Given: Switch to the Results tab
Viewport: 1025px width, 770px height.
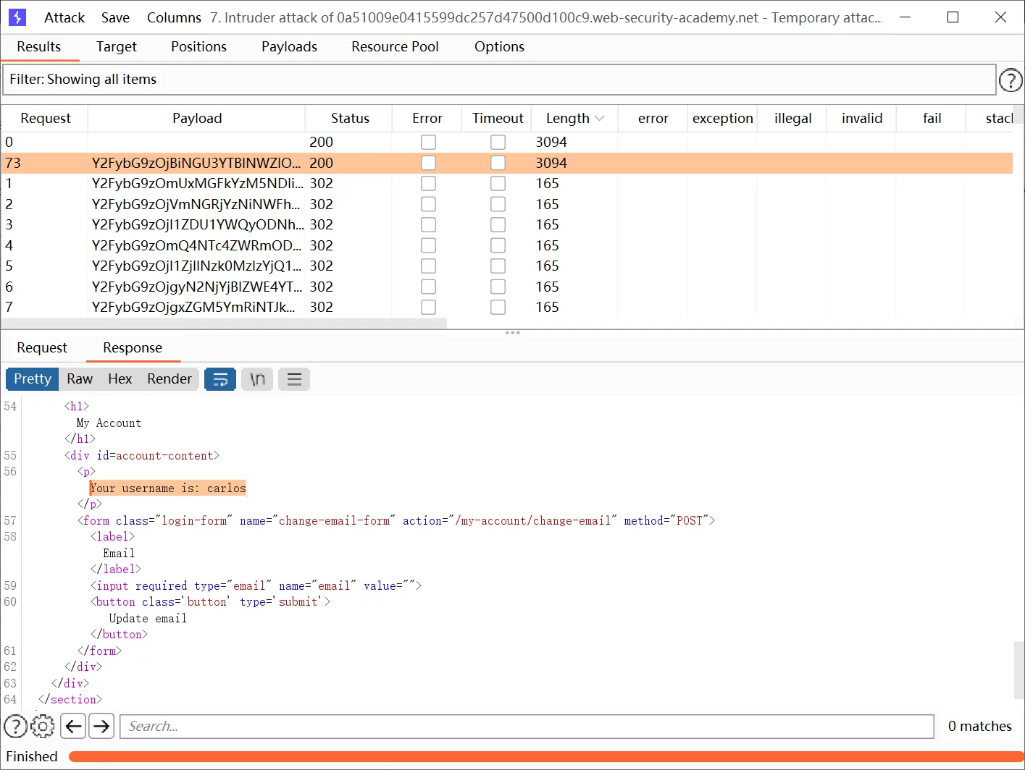Looking at the screenshot, I should (39, 47).
